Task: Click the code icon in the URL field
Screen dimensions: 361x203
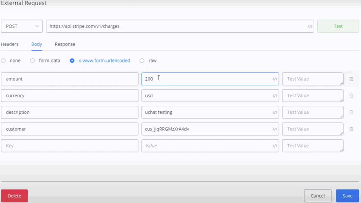Action: (x=310, y=26)
